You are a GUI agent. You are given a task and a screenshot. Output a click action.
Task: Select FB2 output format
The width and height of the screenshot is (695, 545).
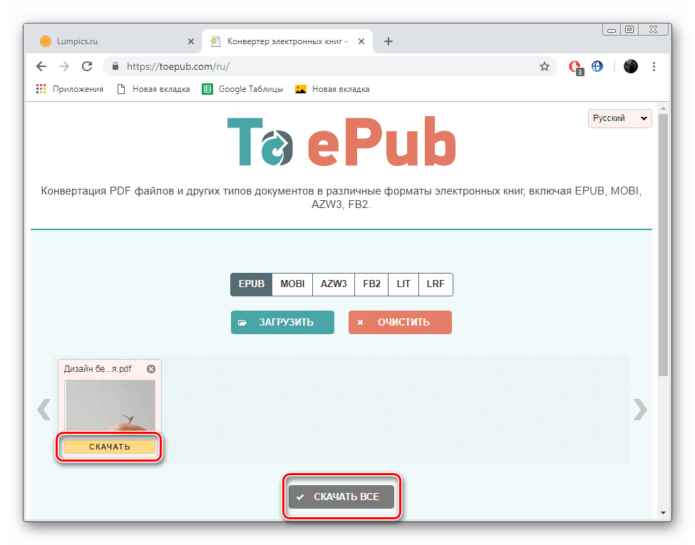click(x=371, y=284)
